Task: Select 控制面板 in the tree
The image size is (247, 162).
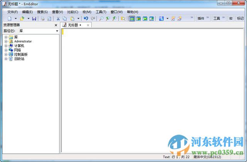Action: click(21, 55)
